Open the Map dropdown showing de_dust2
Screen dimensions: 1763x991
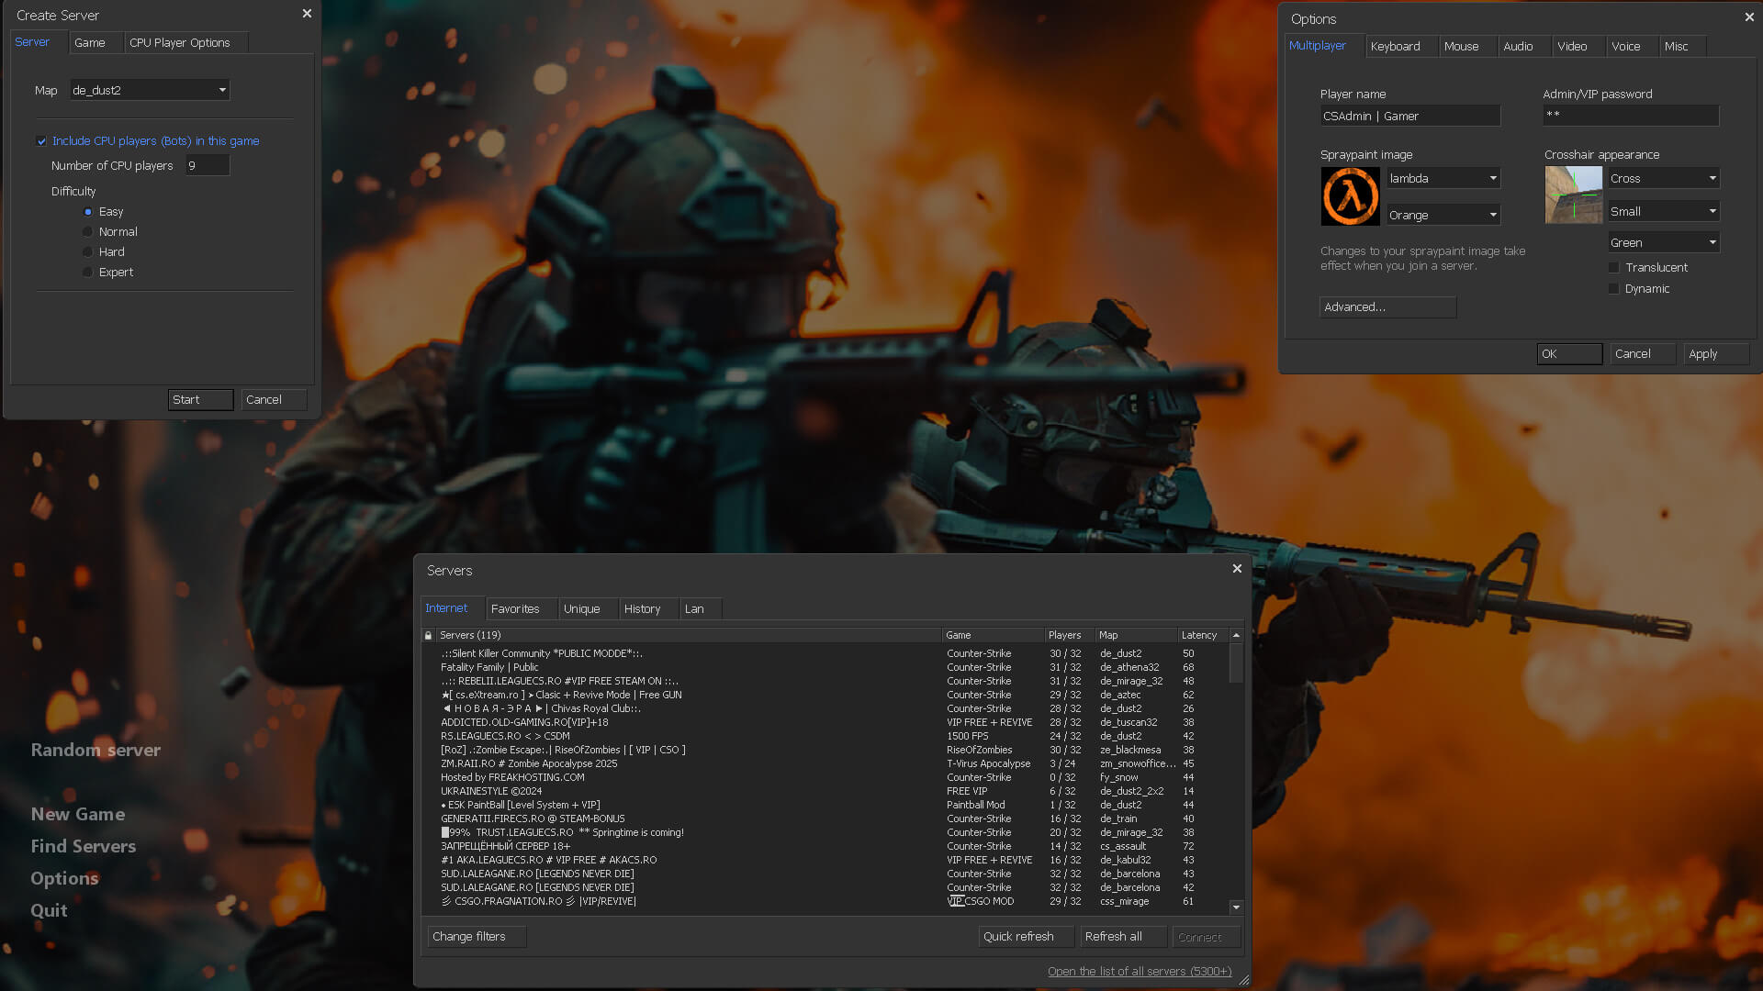pos(150,90)
